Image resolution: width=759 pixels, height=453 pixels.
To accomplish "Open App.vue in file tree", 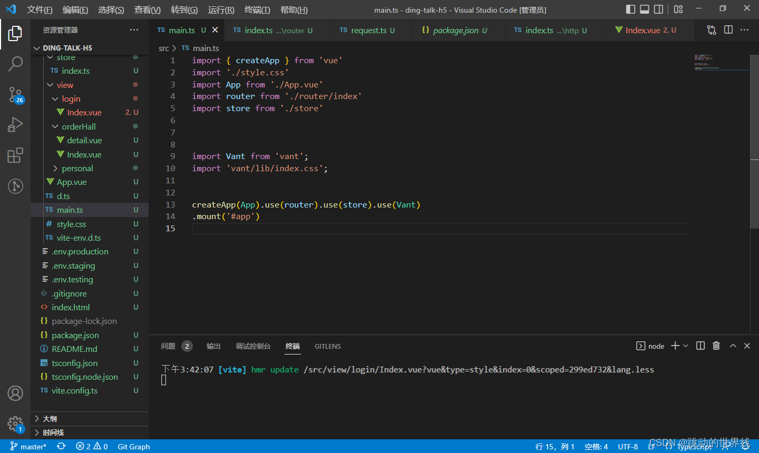I will click(90, 182).
